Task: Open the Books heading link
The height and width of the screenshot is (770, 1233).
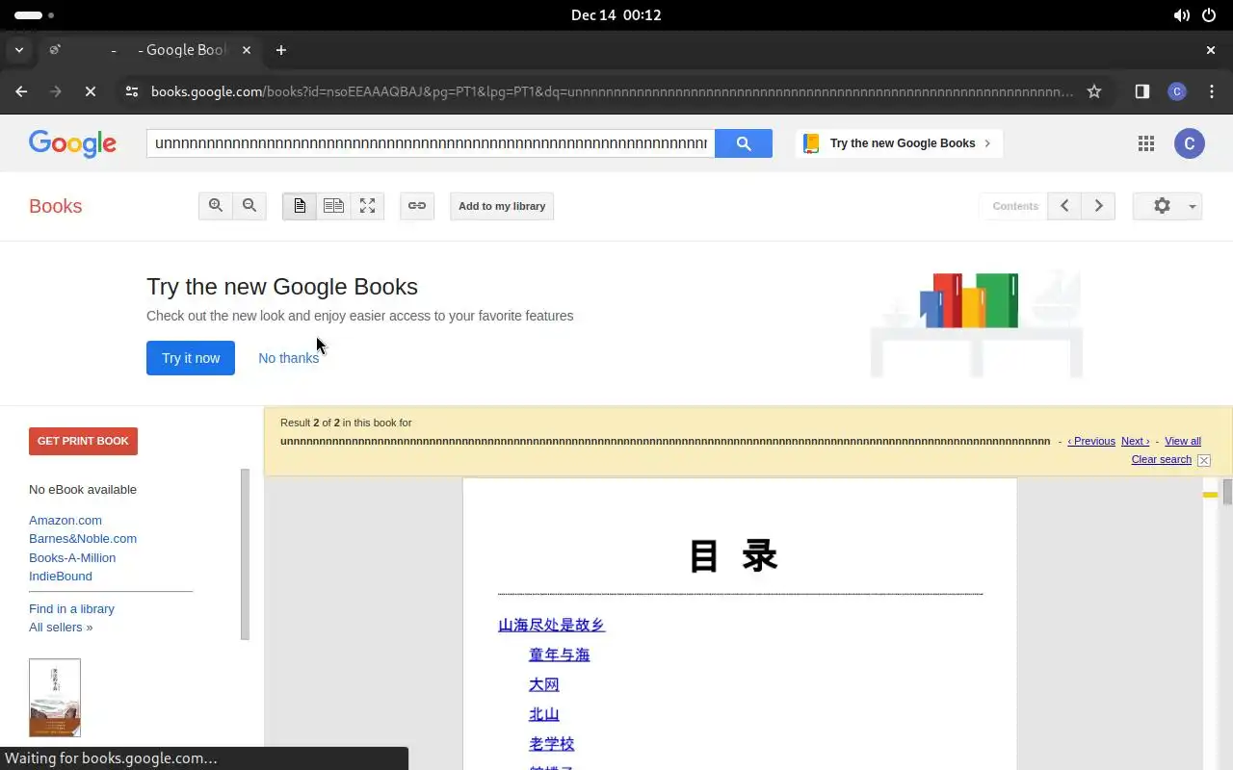Action: [56, 206]
